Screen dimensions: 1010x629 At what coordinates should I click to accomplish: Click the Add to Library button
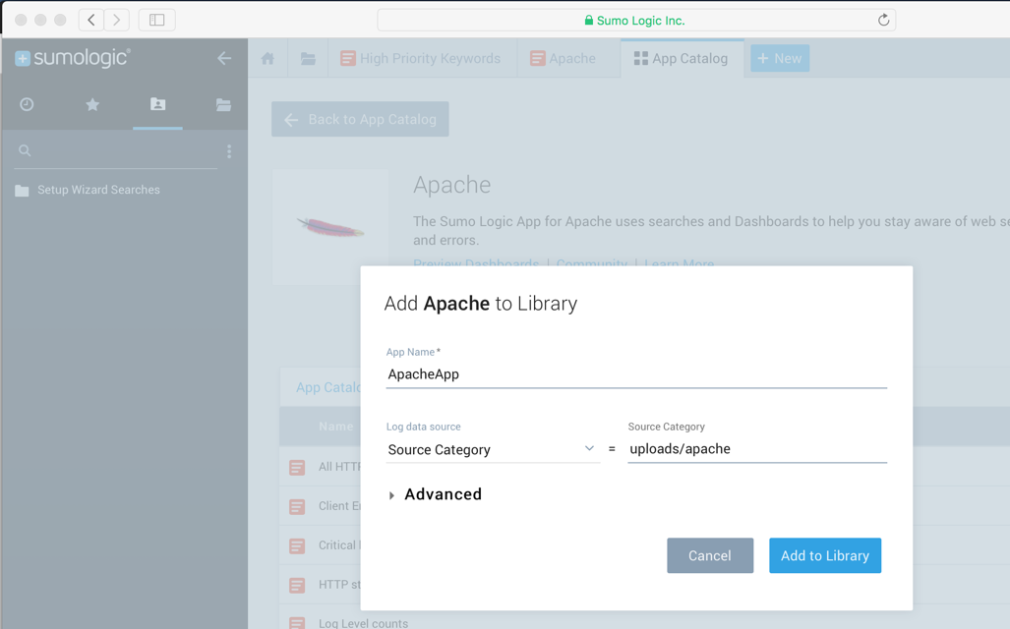(x=824, y=555)
